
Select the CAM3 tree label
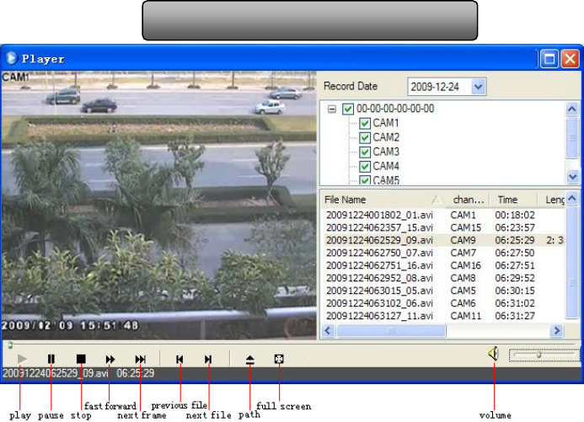coord(386,152)
